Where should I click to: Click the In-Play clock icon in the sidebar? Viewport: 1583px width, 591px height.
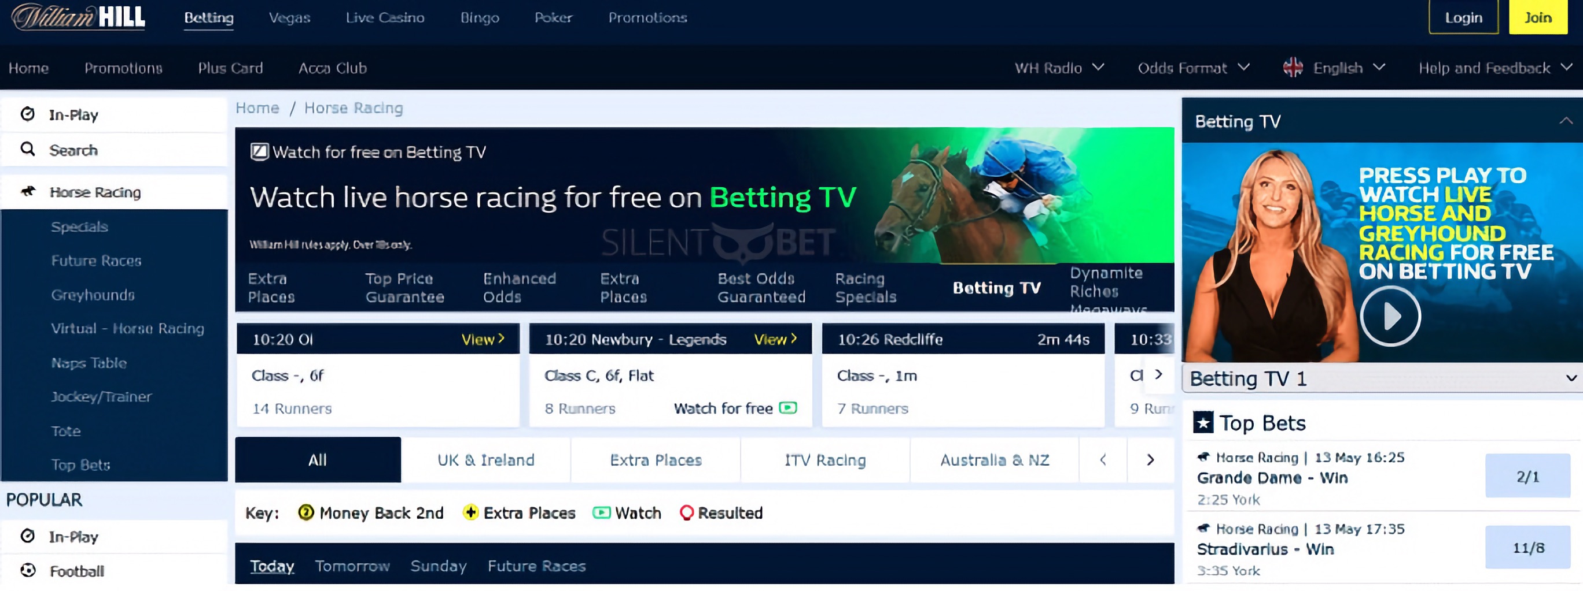[28, 114]
